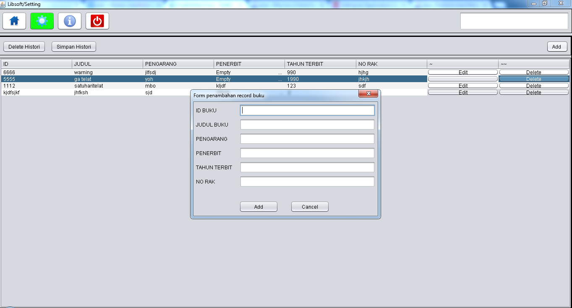Click the ID column header

coord(37,64)
